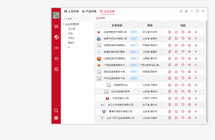The width and height of the screenshot is (215, 140).
Task: Click the giraffe user avatar in the sidebar
Action: click(56, 15)
